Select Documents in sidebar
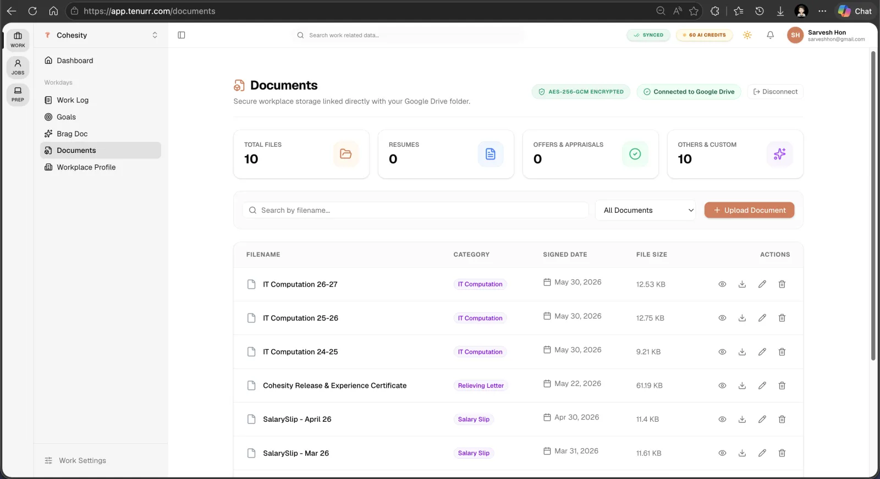Viewport: 880px width, 479px height. 101,151
